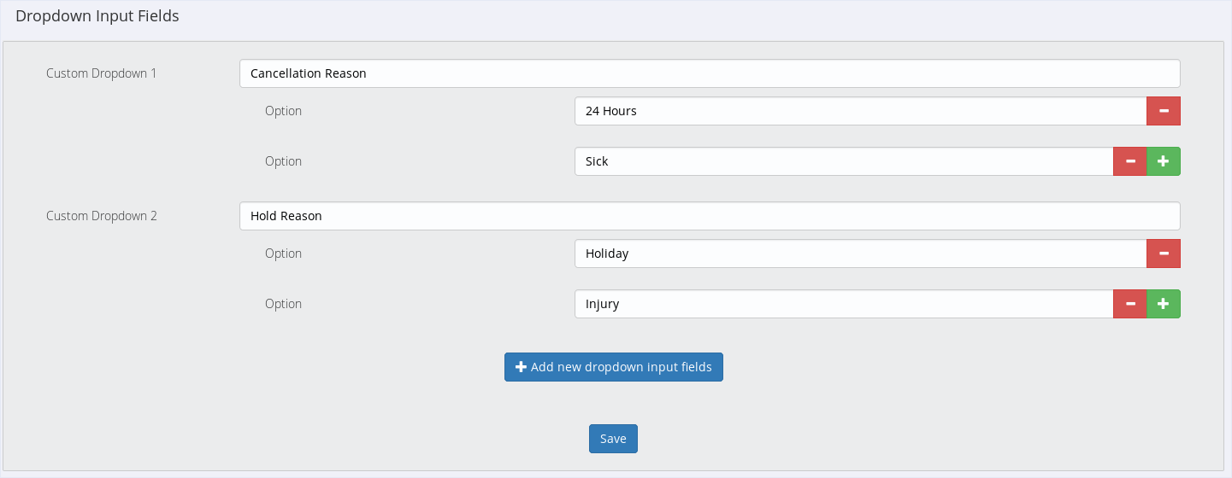Viewport: 1232px width, 478px height.
Task: Focus the Cancellation Reason name field
Action: 710,73
